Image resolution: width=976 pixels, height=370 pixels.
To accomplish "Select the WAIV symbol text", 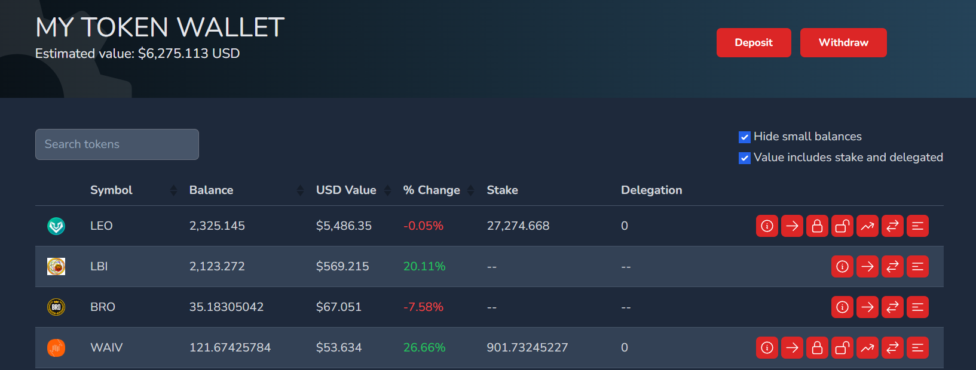I will [x=106, y=348].
